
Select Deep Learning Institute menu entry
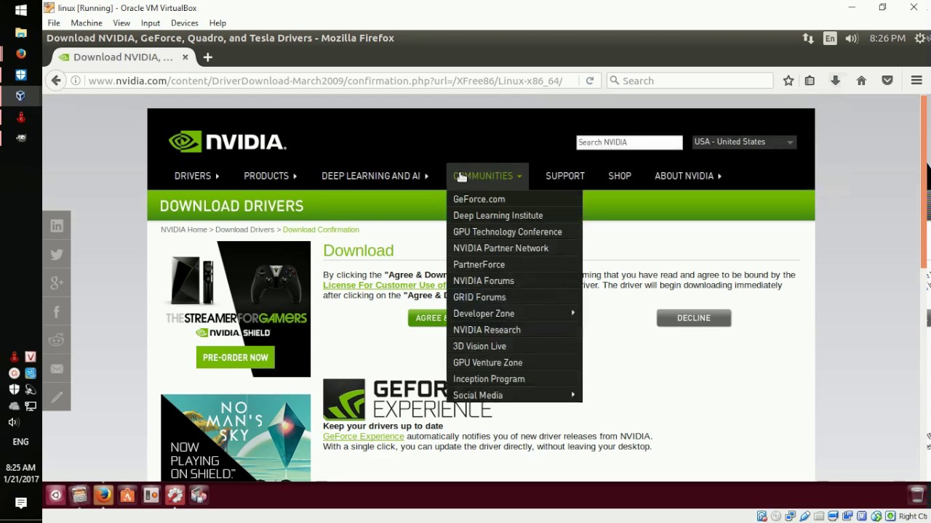click(x=498, y=215)
